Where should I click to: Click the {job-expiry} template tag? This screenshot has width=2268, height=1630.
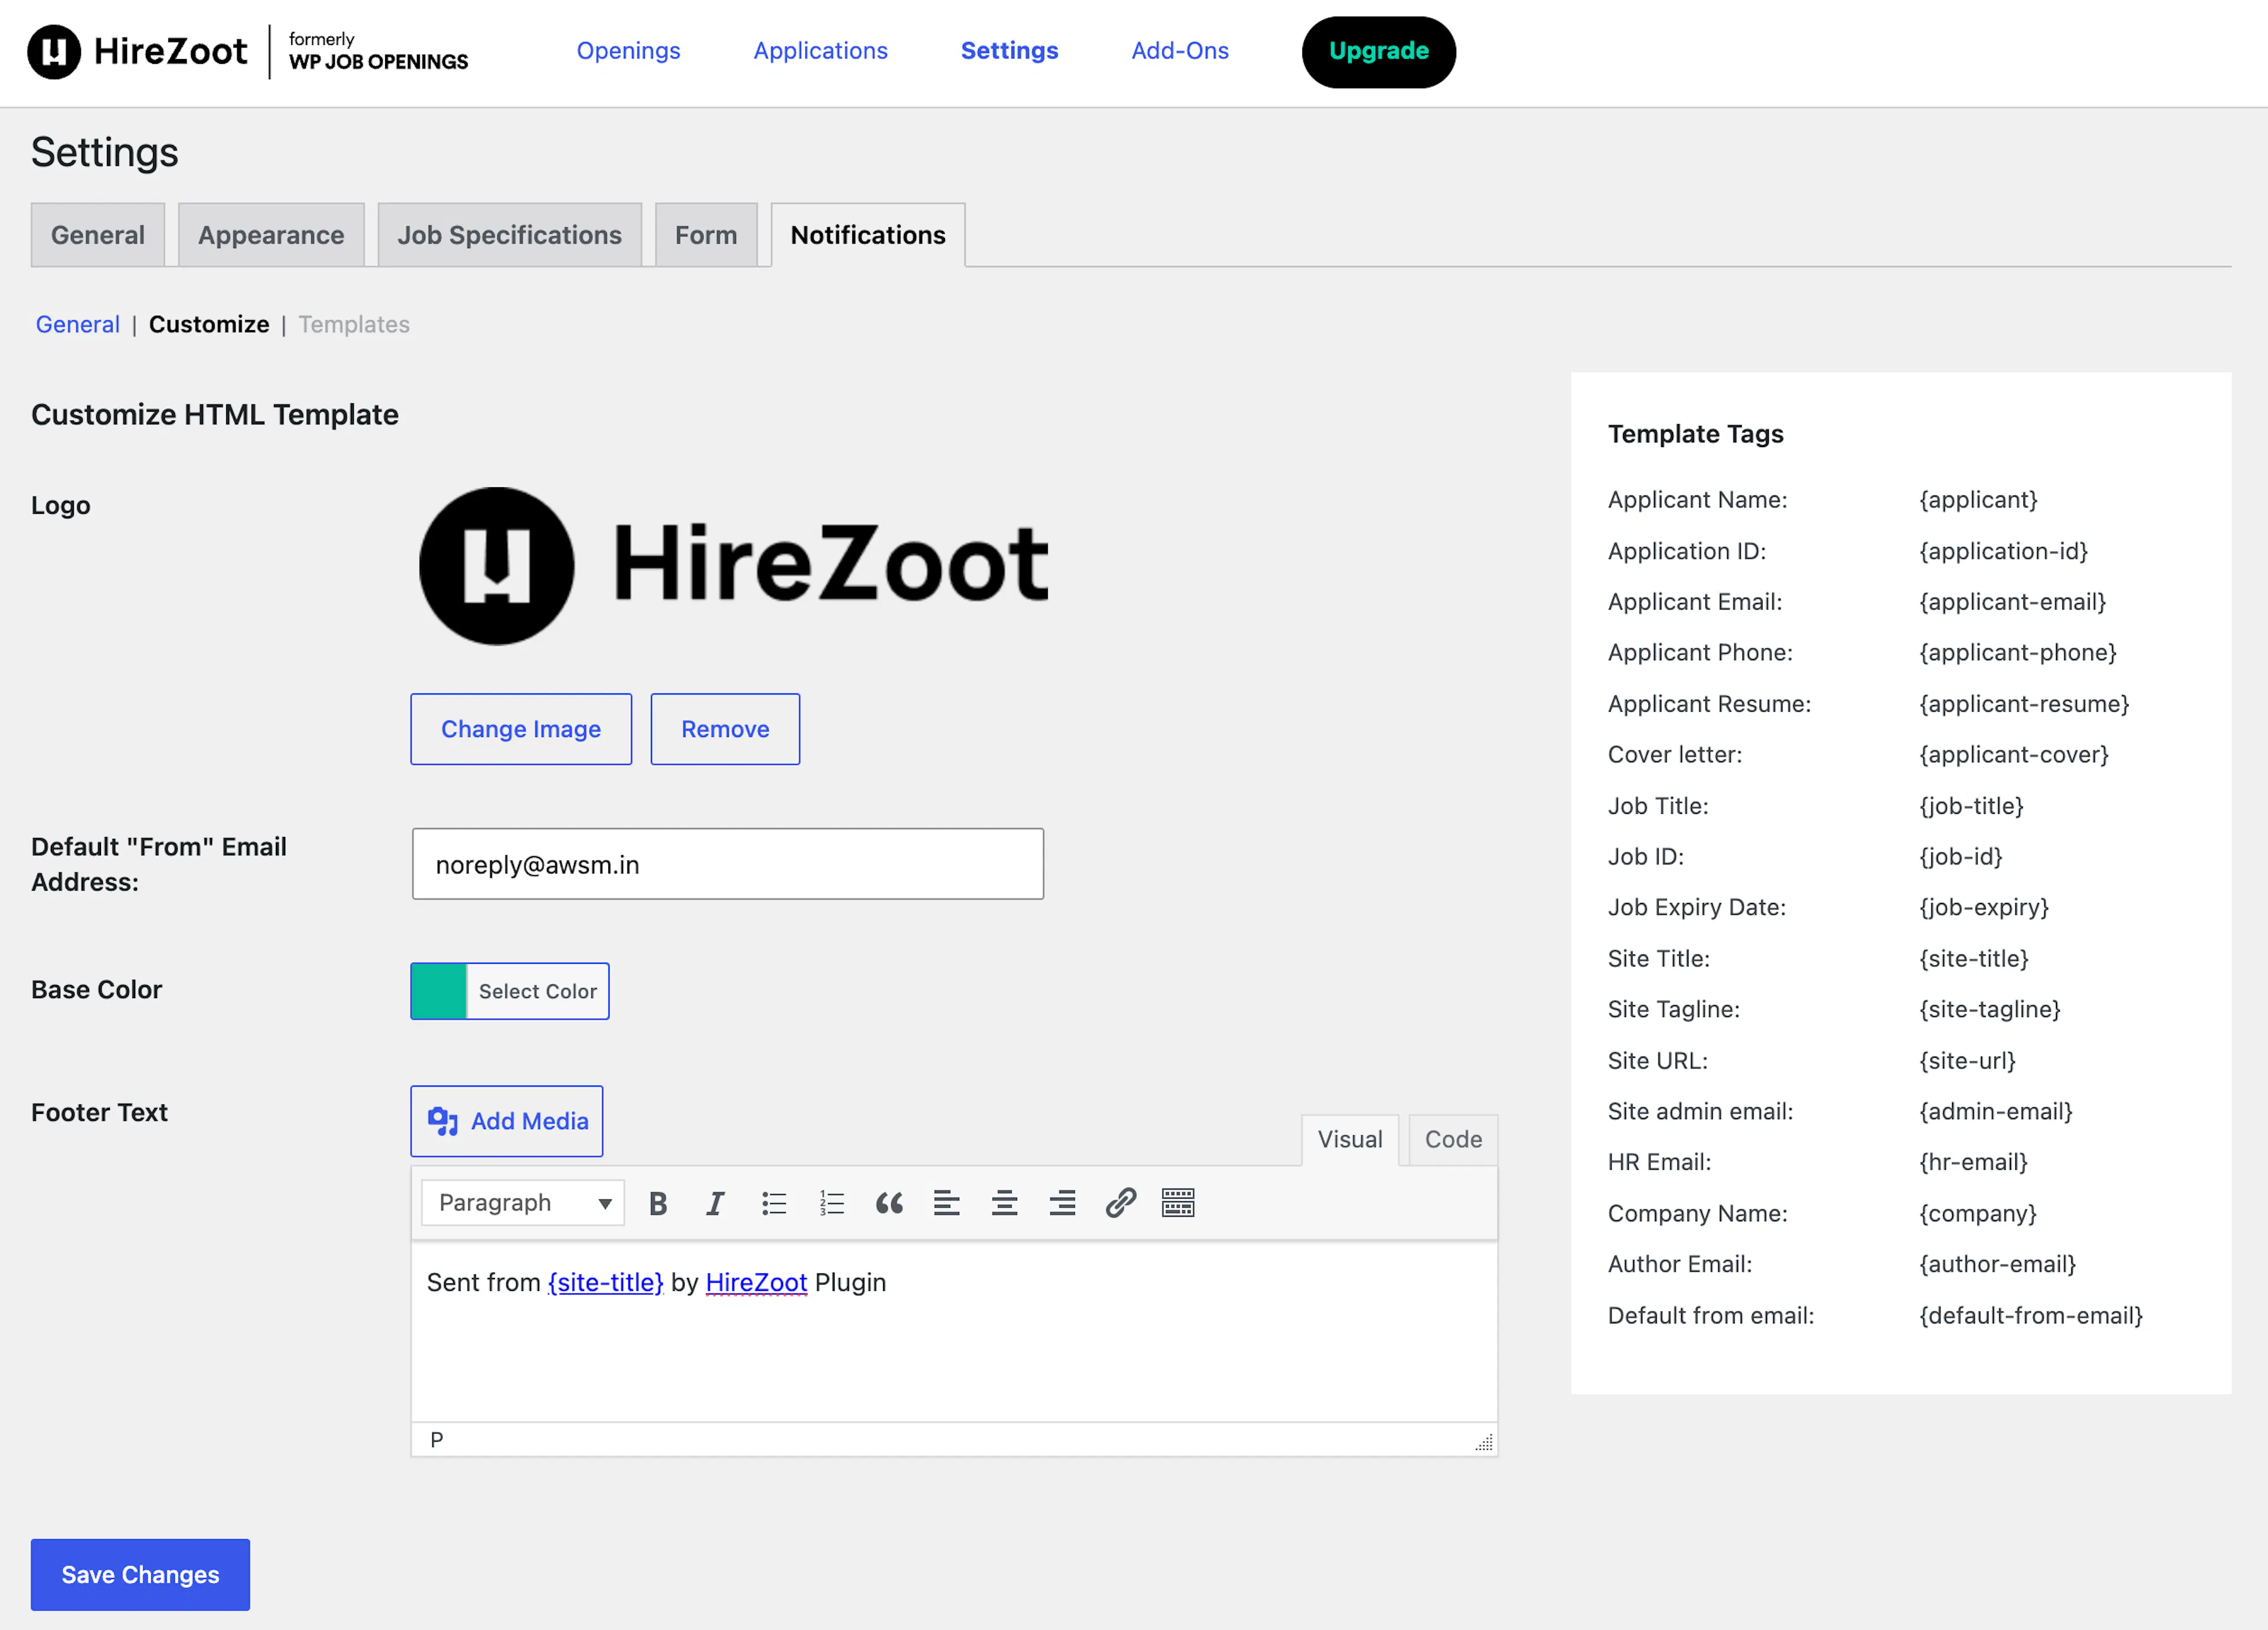tap(1984, 907)
